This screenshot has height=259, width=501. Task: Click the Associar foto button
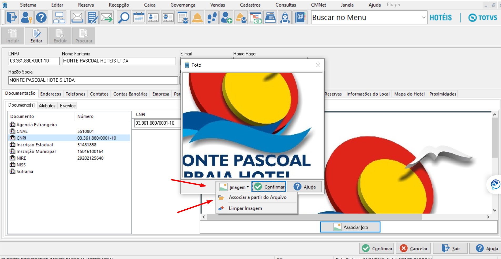point(350,227)
